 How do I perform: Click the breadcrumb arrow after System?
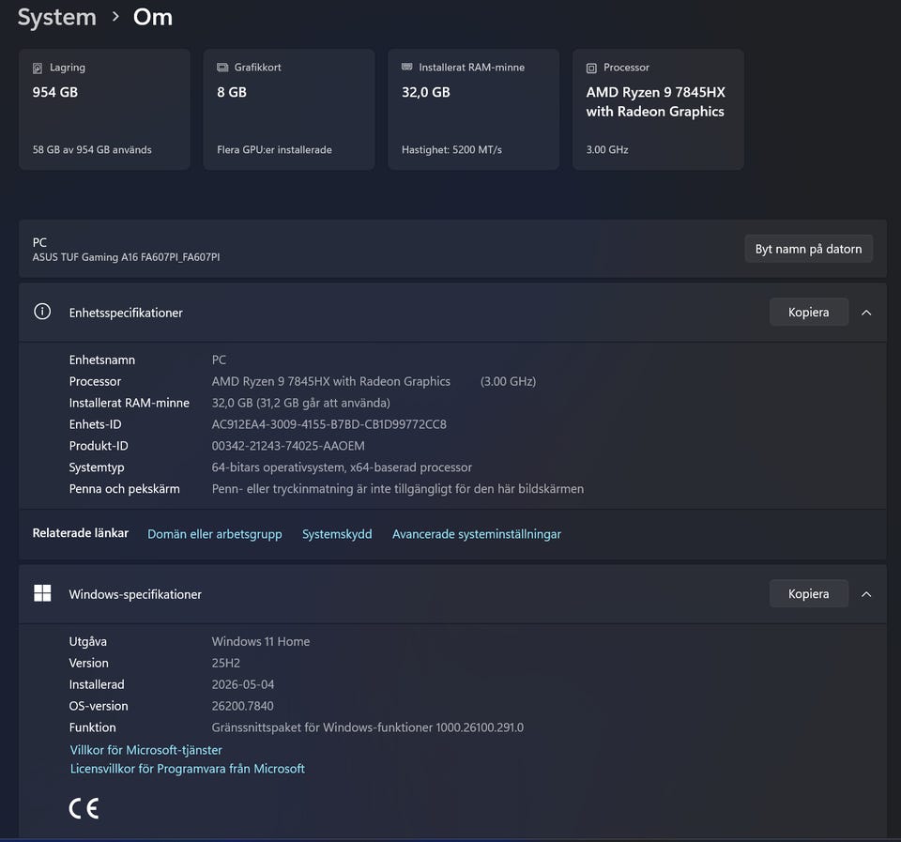click(x=115, y=17)
